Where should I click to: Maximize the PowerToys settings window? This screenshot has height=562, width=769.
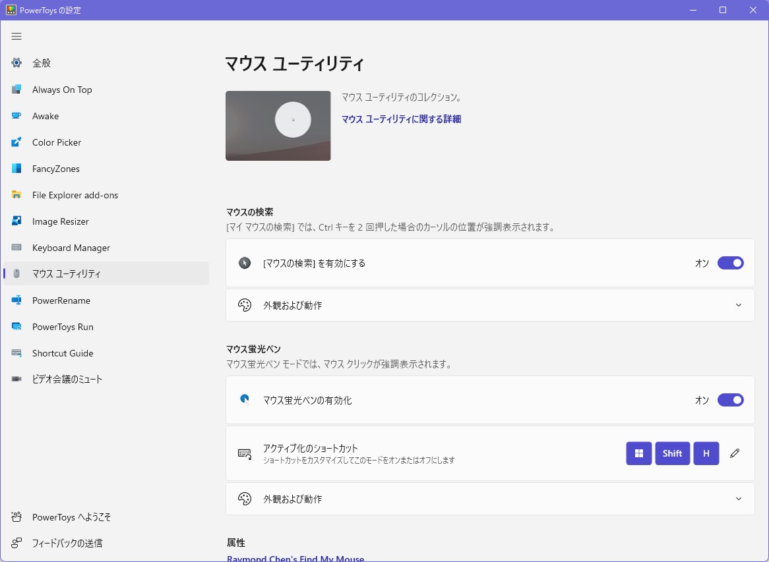tap(723, 10)
